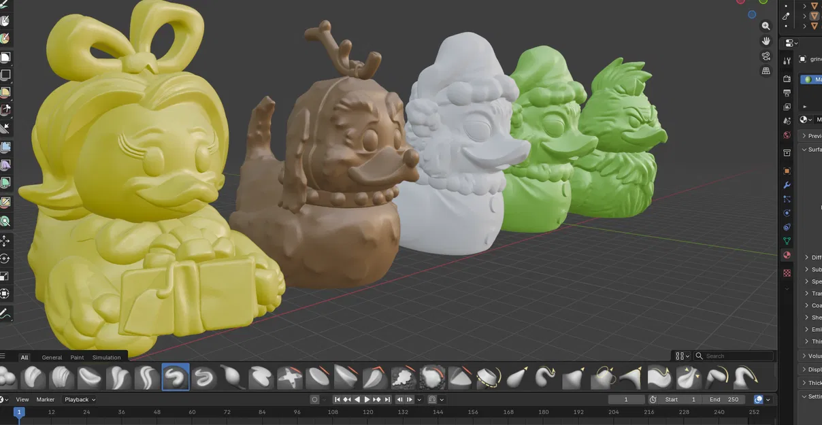Play the animation in reverse
This screenshot has height=425, width=822.
pyautogui.click(x=357, y=399)
